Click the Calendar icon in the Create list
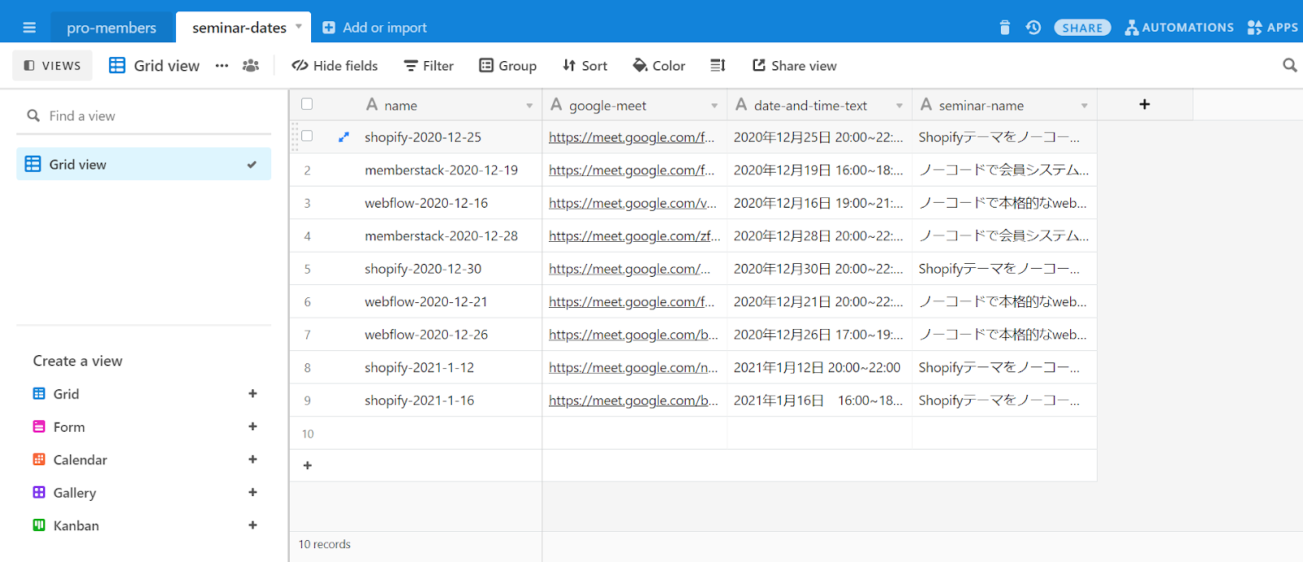 pos(39,459)
